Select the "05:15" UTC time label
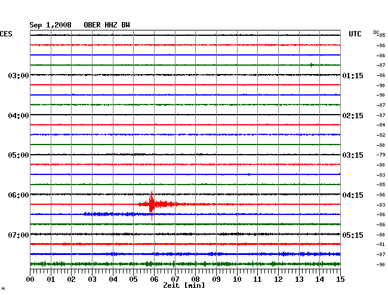Image resolution: width=388 pixels, height=295 pixels. 353,235
